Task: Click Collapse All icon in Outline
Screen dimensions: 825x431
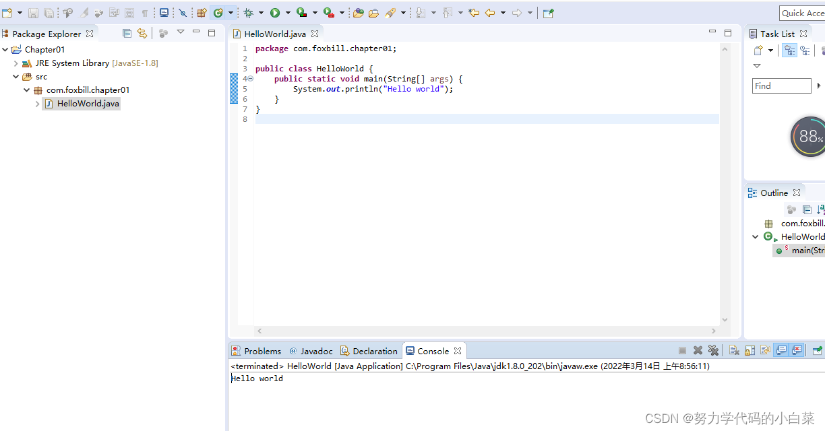Action: (x=807, y=210)
